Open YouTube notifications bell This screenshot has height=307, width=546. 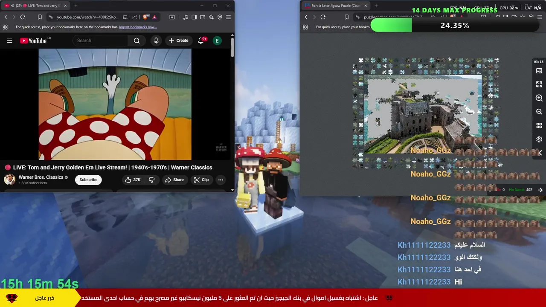201,41
